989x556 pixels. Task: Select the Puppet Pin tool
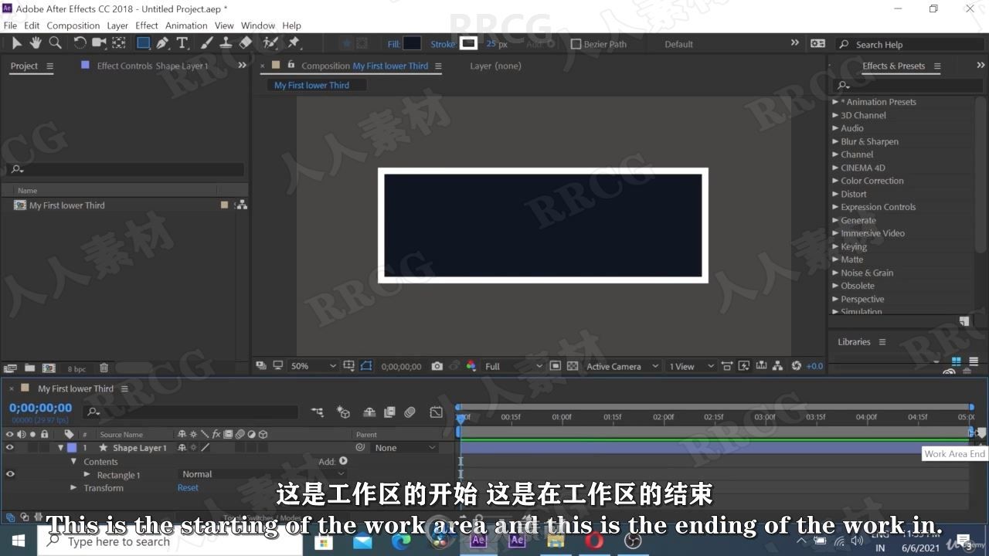pos(294,43)
